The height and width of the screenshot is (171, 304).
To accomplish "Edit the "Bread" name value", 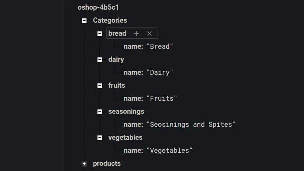I will 160,46.
